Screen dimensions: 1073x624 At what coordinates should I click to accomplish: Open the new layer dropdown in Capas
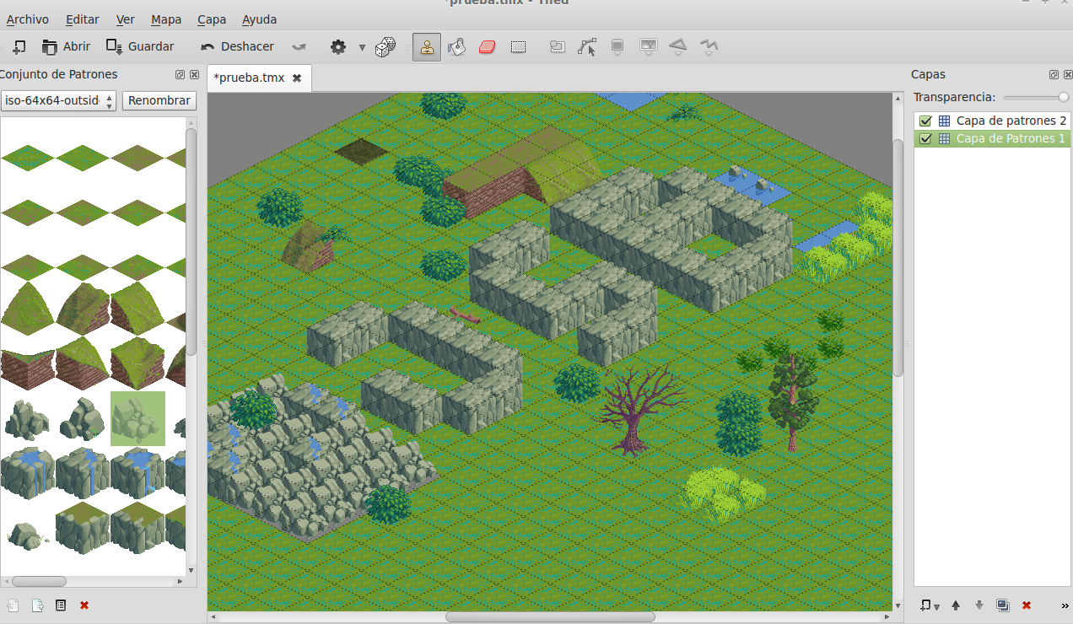[929, 605]
